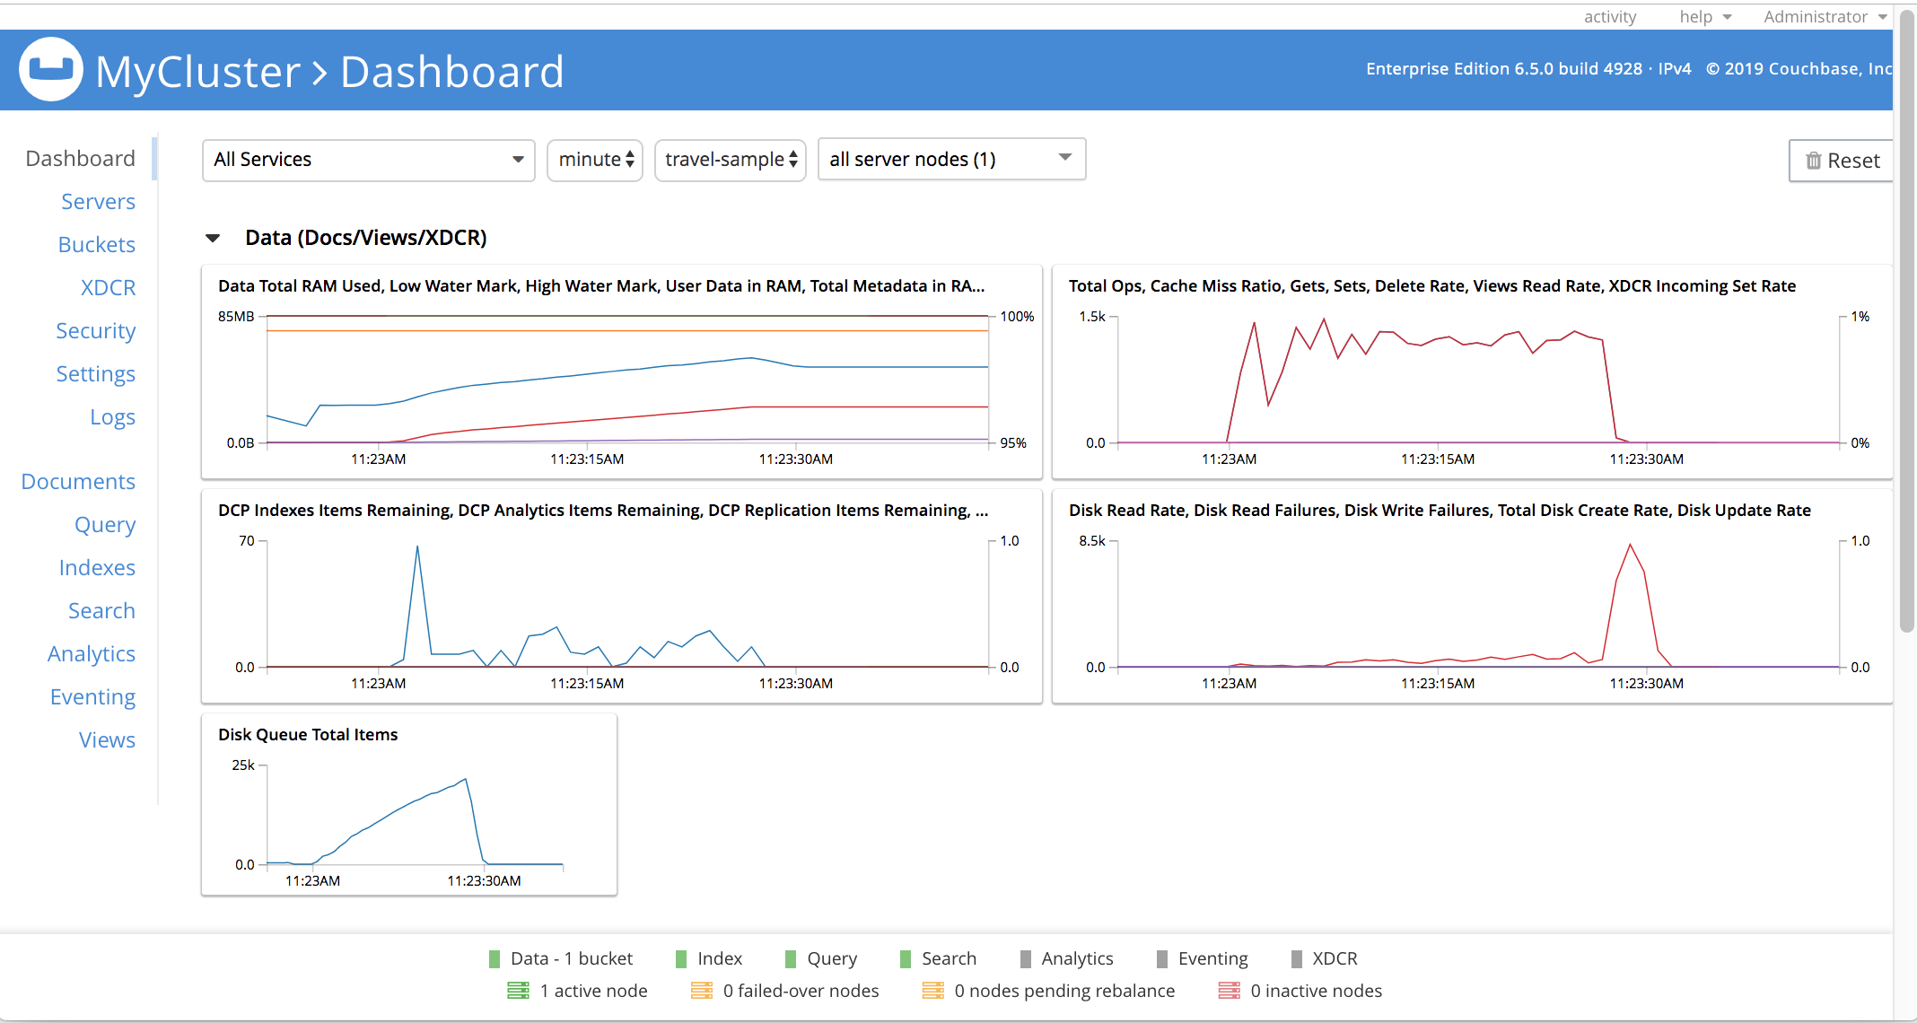
Task: Open the all server nodes dropdown
Action: [950, 159]
